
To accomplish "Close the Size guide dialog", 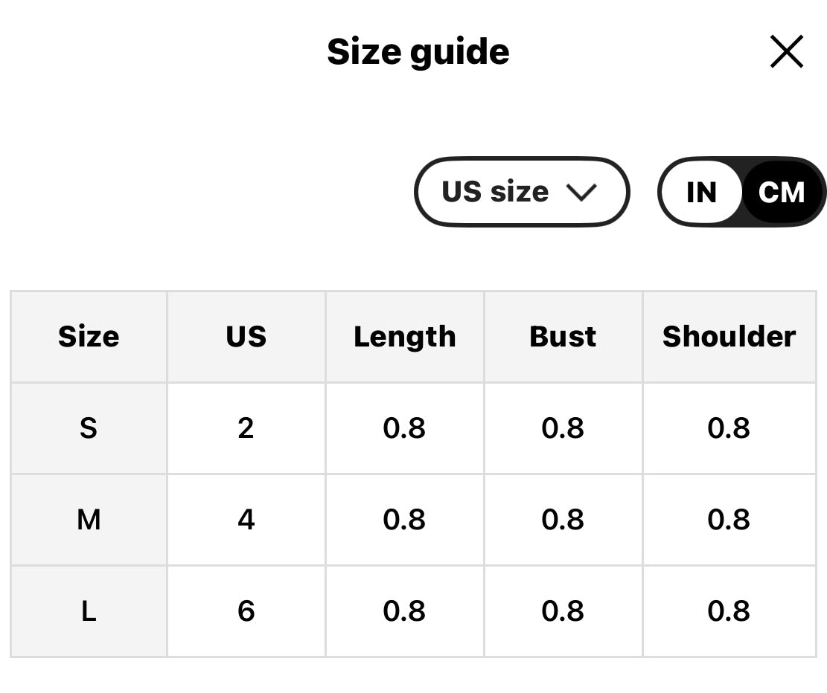I will 786,52.
